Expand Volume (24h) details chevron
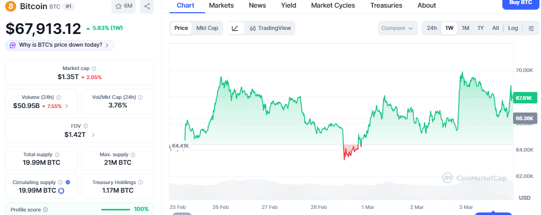The width and height of the screenshot is (541, 215). [67, 106]
